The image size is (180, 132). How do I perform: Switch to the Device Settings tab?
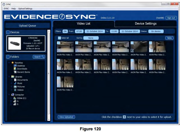(x=146, y=23)
